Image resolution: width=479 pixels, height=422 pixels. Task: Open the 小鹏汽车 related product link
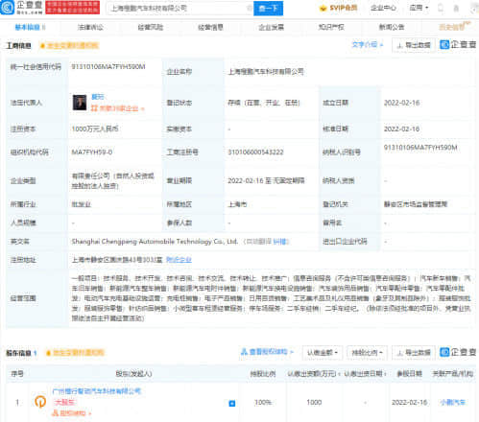point(452,402)
